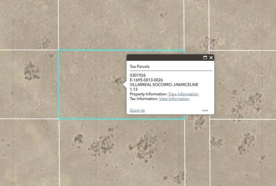
Task: Select the northwest corner parcel on map
Action: 29,25
